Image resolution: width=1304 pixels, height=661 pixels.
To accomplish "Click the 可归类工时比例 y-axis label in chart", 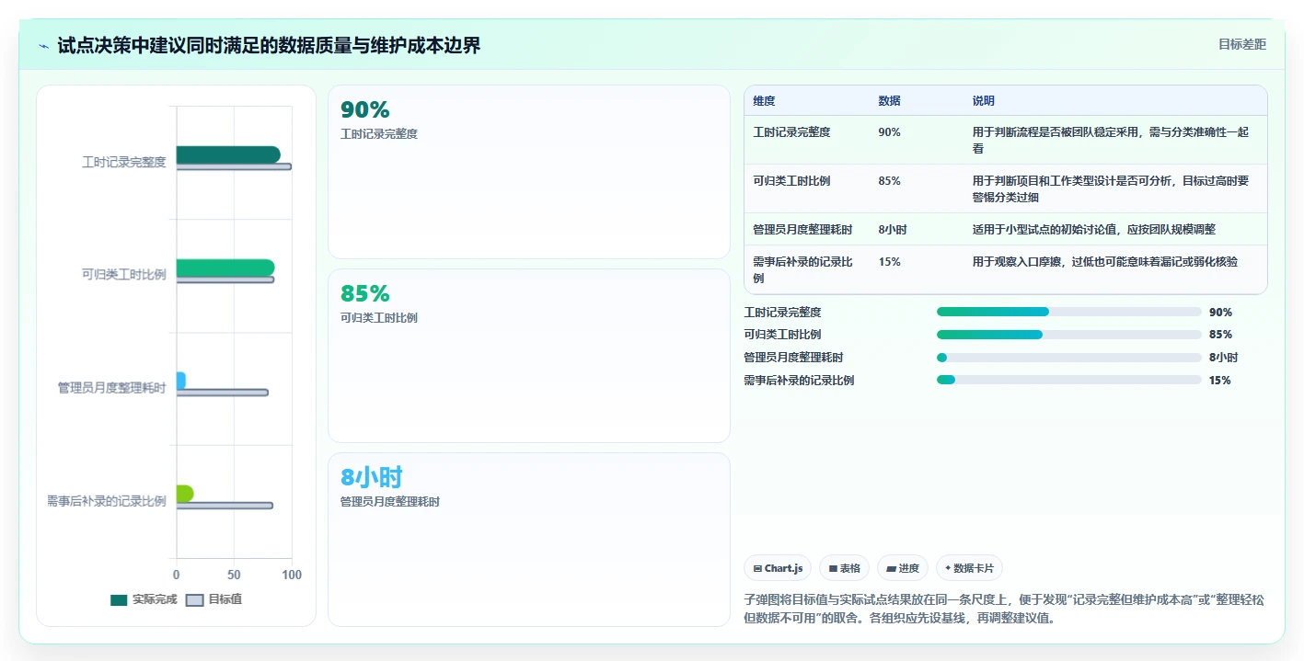I will tap(123, 275).
